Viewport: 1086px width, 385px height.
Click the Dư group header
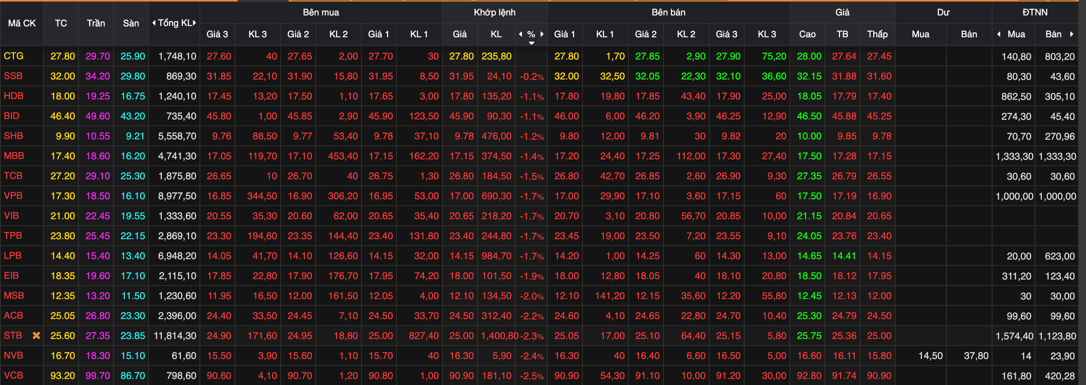(943, 12)
